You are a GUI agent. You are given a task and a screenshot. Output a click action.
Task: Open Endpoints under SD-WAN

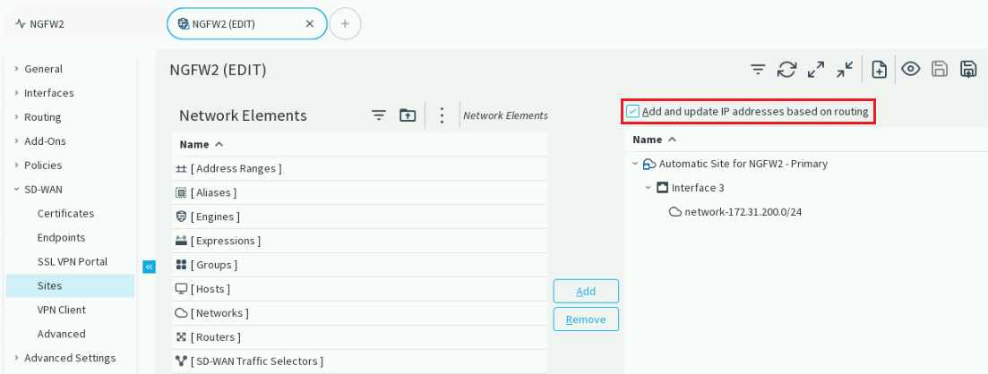click(x=61, y=237)
